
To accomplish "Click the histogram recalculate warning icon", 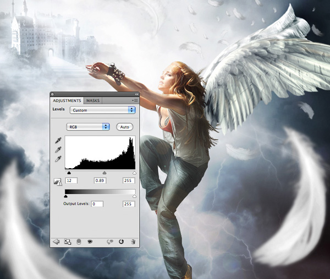I will (x=57, y=181).
